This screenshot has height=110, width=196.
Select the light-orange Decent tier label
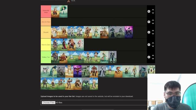(46, 32)
